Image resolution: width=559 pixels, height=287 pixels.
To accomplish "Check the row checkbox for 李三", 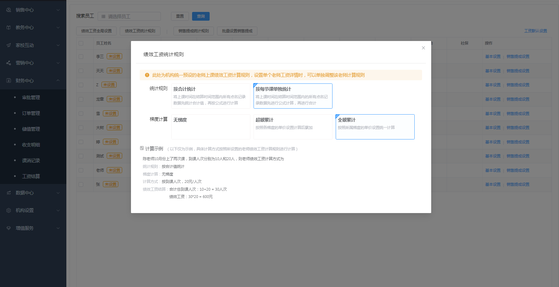I will coord(81,56).
